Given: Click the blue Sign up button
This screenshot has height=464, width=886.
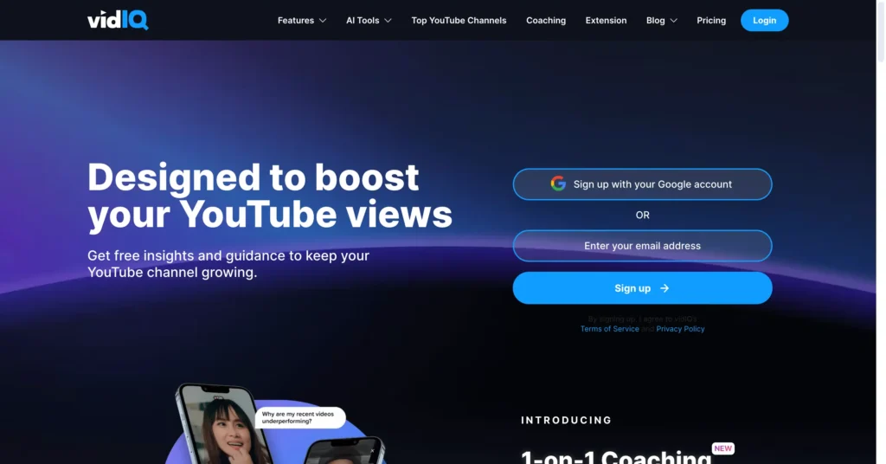Looking at the screenshot, I should pyautogui.click(x=642, y=288).
